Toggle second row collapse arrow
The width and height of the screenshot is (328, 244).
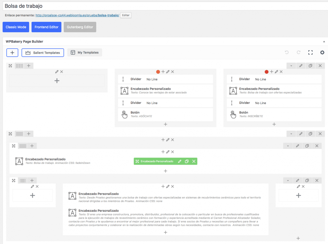pos(291,134)
